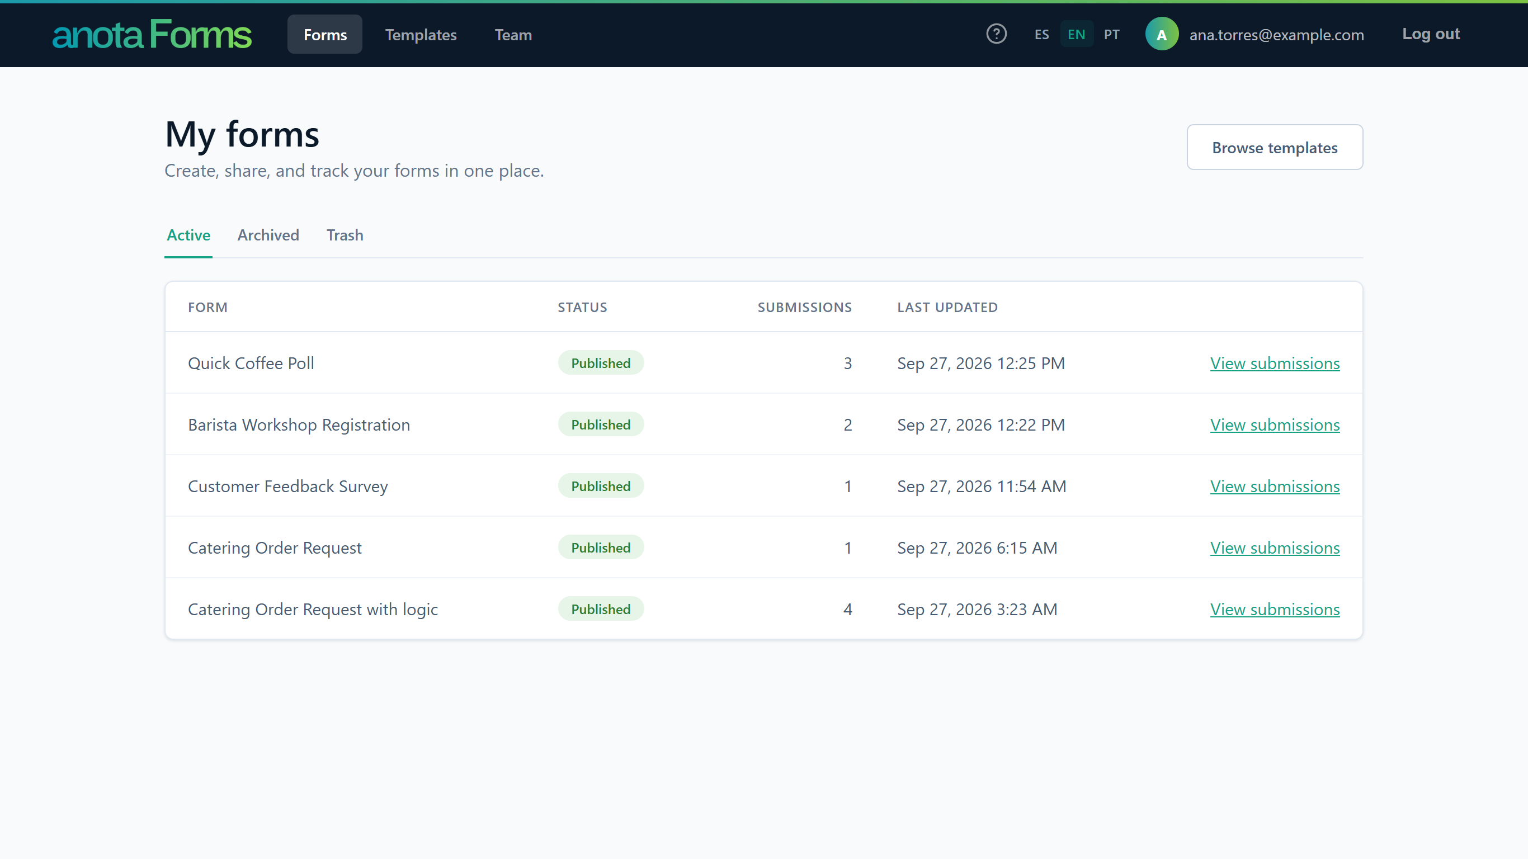Open the Catering Order Request form name
Screen dimensions: 1528x859
pos(275,548)
